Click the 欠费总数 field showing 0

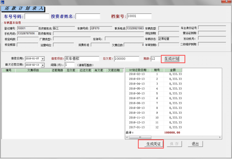134,45
